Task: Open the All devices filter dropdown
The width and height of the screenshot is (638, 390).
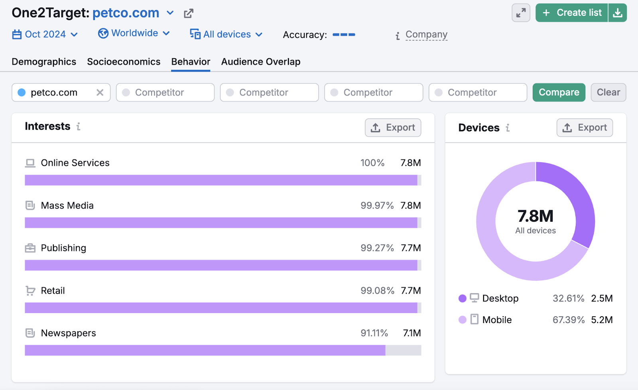Action: [226, 34]
